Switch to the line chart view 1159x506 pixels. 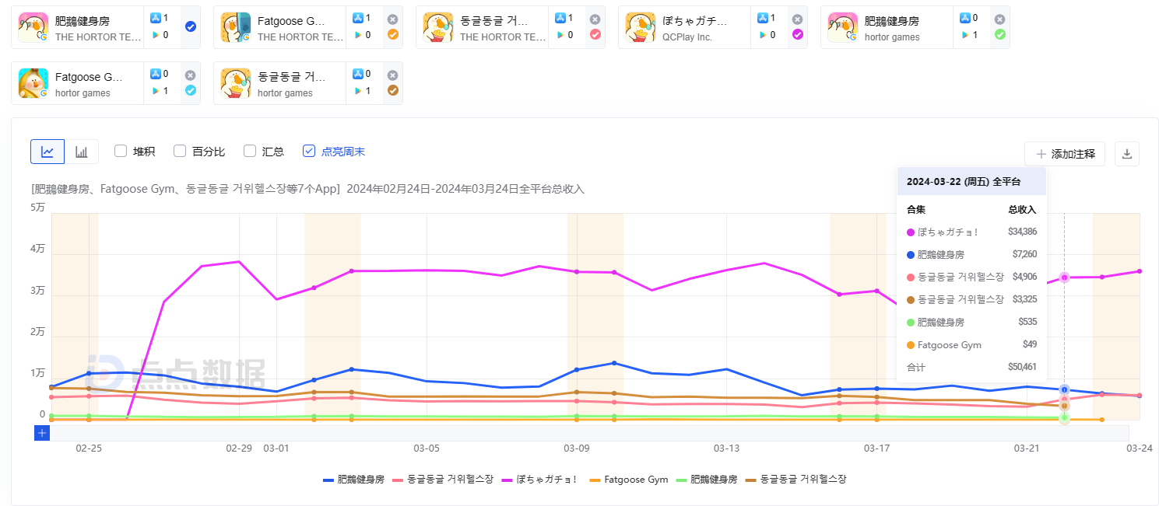click(x=47, y=152)
